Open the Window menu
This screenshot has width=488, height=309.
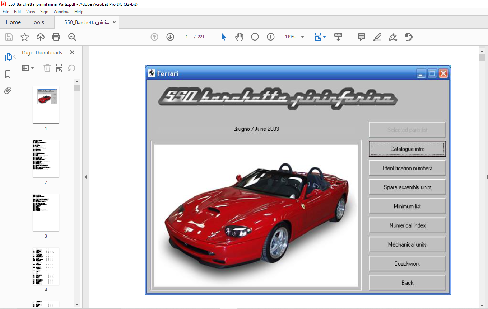(61, 12)
